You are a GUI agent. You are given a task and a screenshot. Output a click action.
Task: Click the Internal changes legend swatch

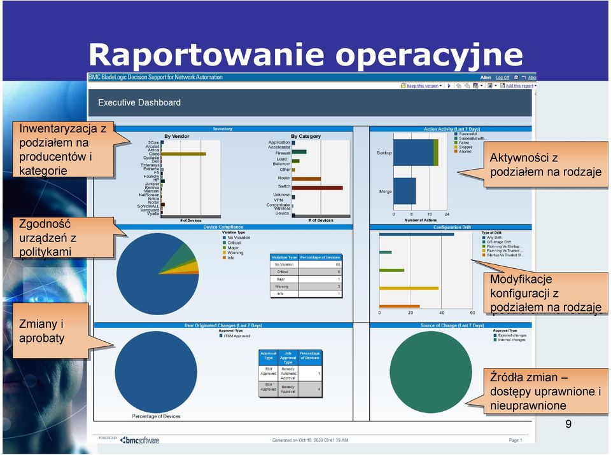click(495, 340)
